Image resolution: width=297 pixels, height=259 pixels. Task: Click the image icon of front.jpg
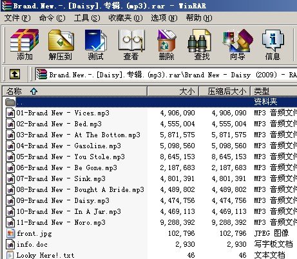pos(10,233)
